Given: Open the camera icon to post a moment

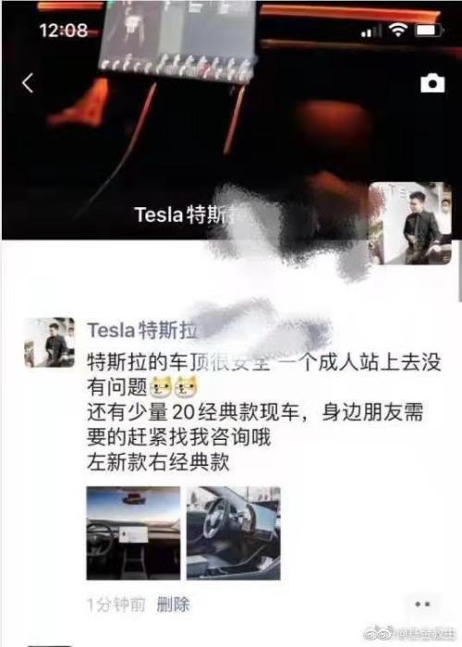Looking at the screenshot, I should (x=432, y=84).
